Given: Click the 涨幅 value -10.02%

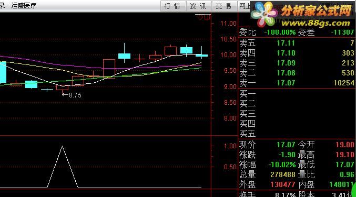Looking at the screenshot, I should (282, 165).
